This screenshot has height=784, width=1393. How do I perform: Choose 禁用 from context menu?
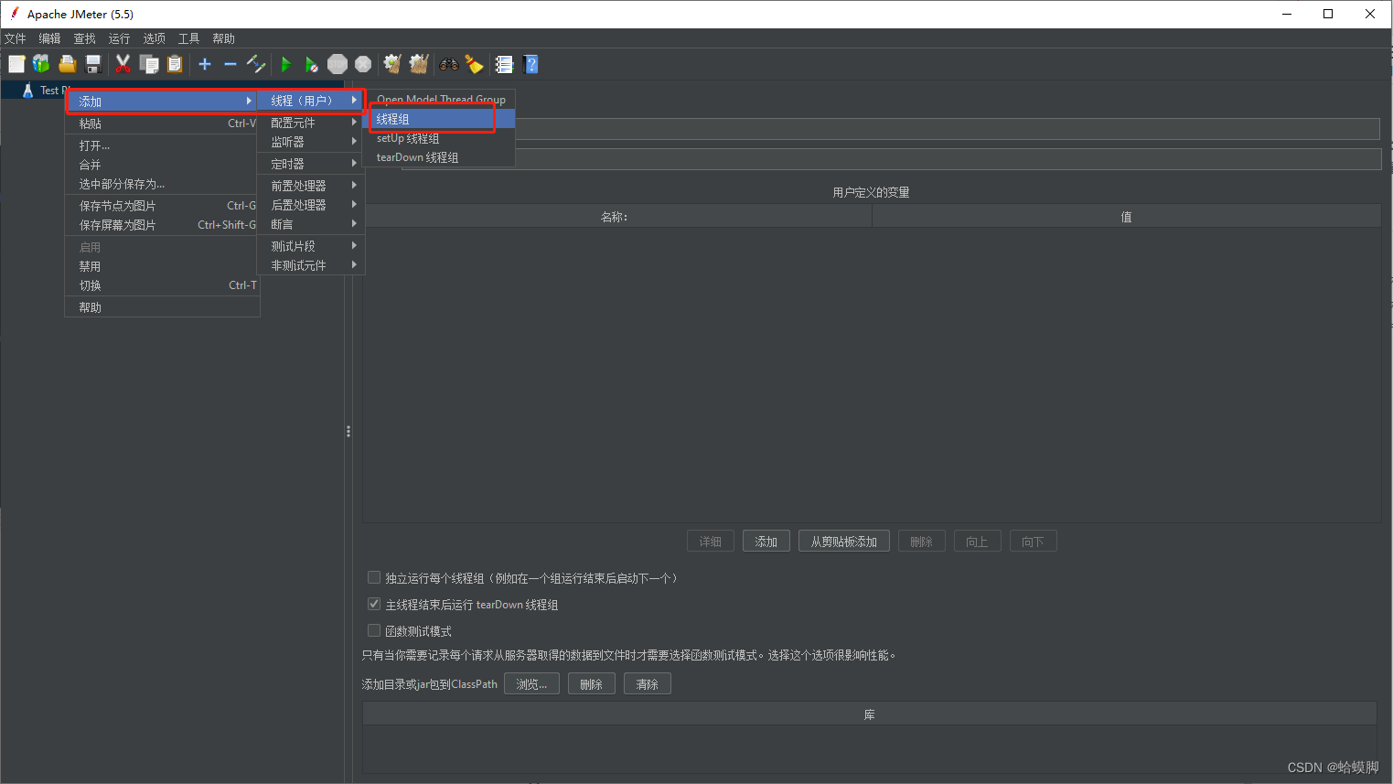click(162, 266)
